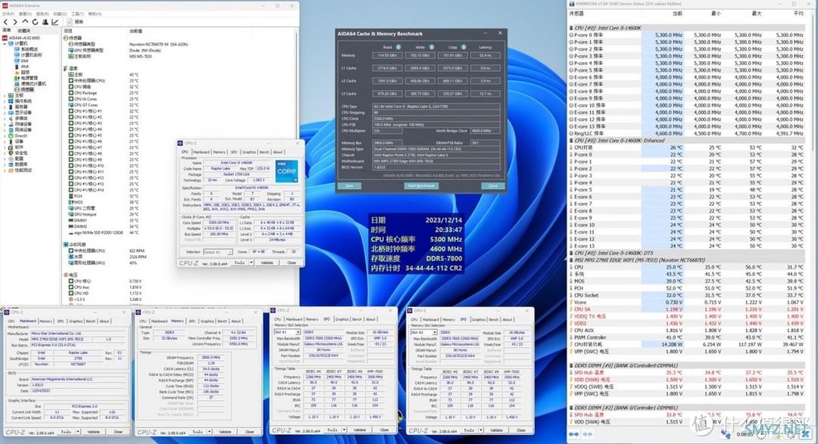
Task: Refresh the AIDA64 page with the circular arrow icon
Action: click(35, 23)
